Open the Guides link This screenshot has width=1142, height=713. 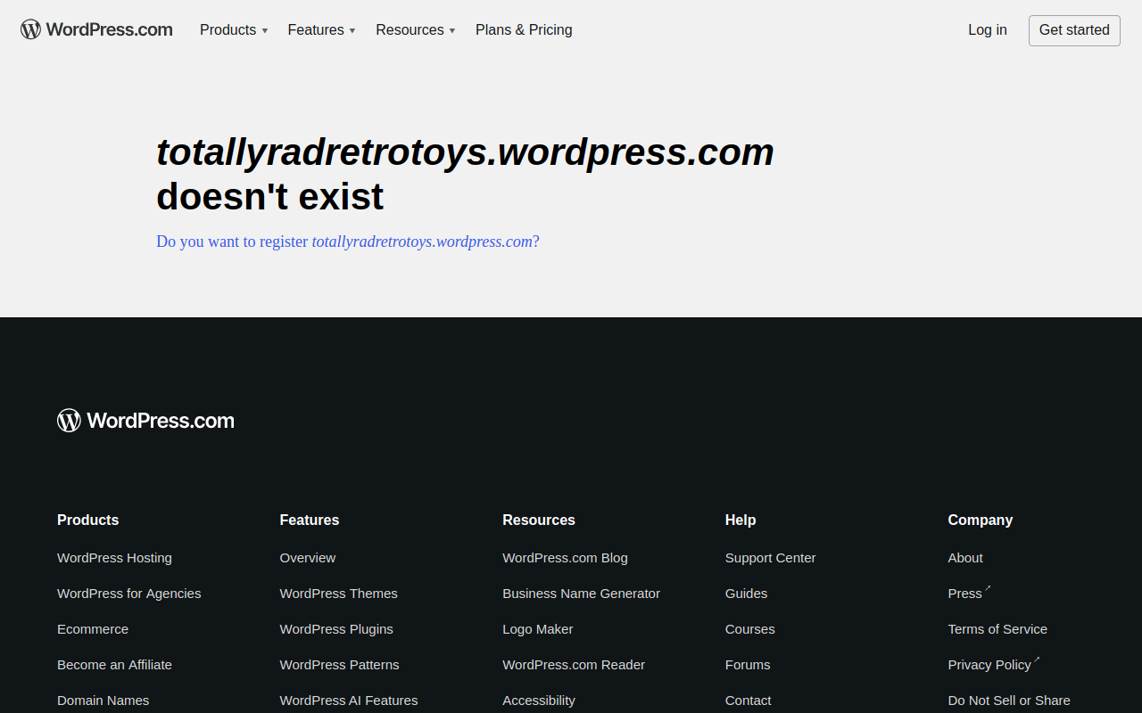pyautogui.click(x=747, y=594)
